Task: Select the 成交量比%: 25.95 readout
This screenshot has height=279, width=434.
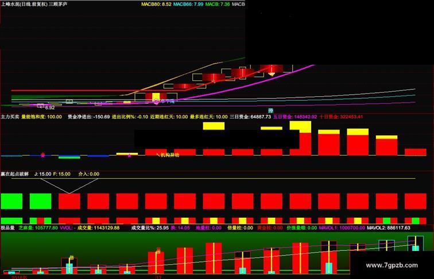Action: coord(150,228)
